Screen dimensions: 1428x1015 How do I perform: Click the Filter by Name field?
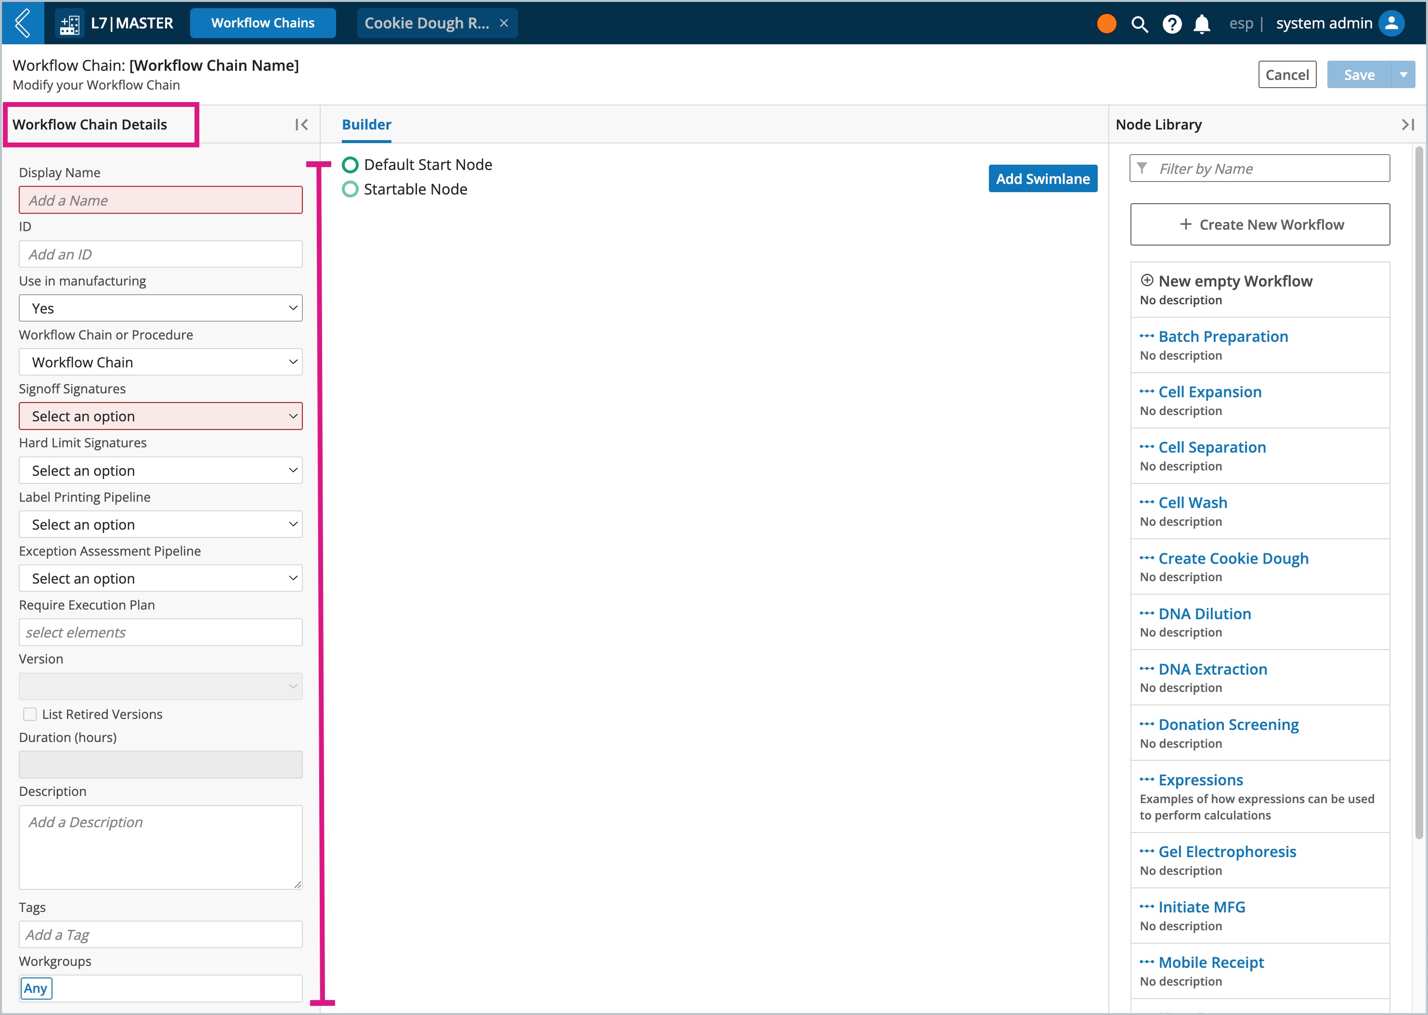(1260, 168)
